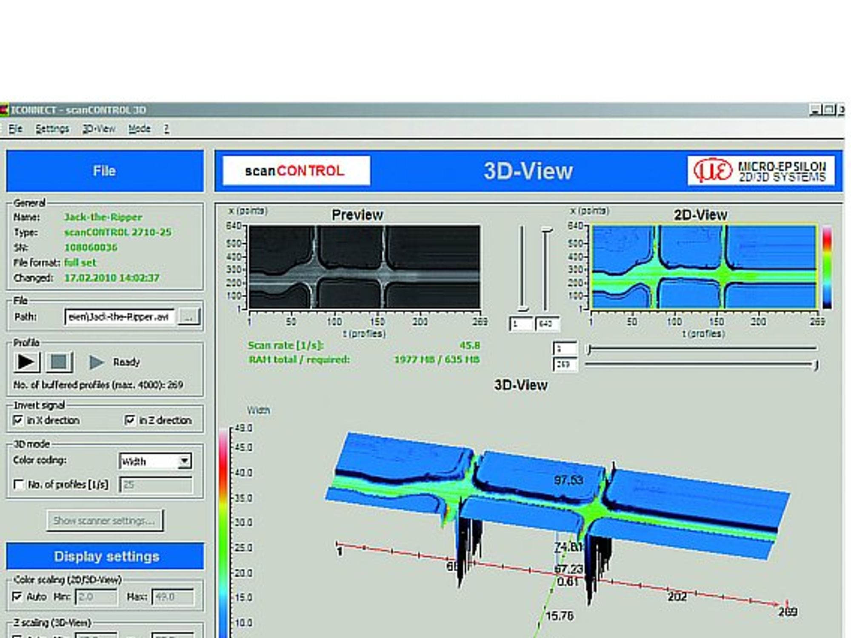Click the x-range maximum field showing 640
Image resolution: width=851 pixels, height=638 pixels.
tap(547, 324)
